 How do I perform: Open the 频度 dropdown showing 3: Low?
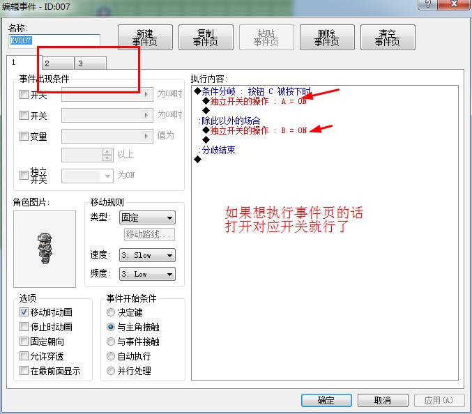pos(147,274)
